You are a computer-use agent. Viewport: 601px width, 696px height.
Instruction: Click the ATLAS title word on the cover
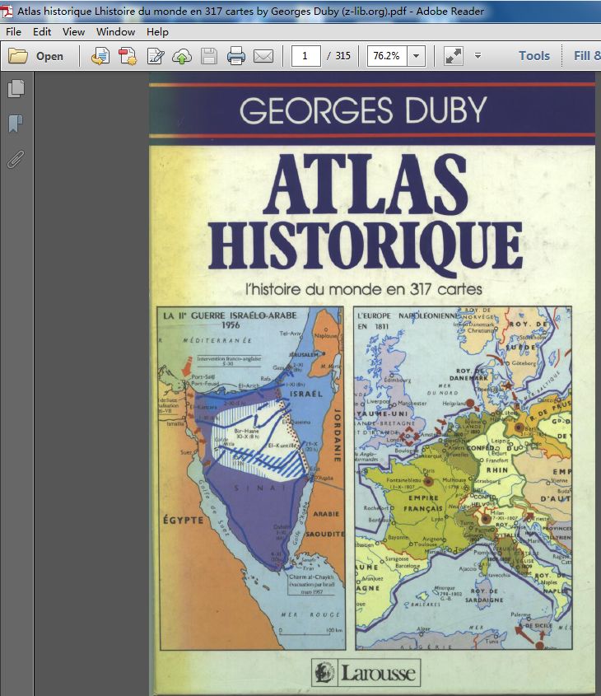click(366, 184)
